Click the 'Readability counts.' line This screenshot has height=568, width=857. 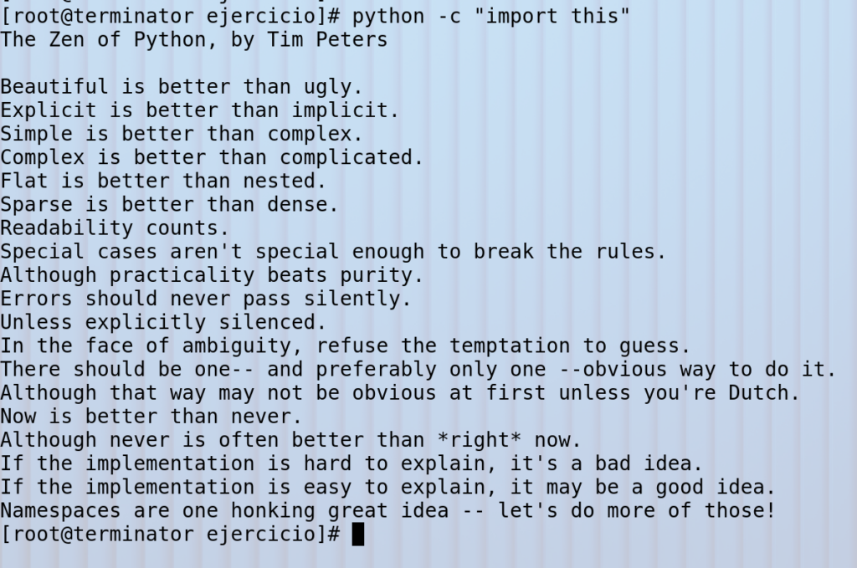pyautogui.click(x=115, y=228)
